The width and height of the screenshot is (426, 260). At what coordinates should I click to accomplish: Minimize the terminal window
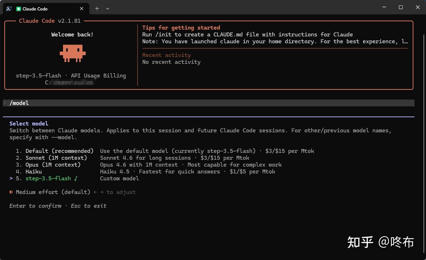tap(384, 7)
